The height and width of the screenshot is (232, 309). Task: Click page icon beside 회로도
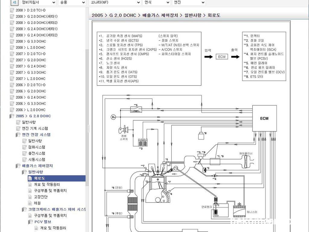[x=30, y=178]
